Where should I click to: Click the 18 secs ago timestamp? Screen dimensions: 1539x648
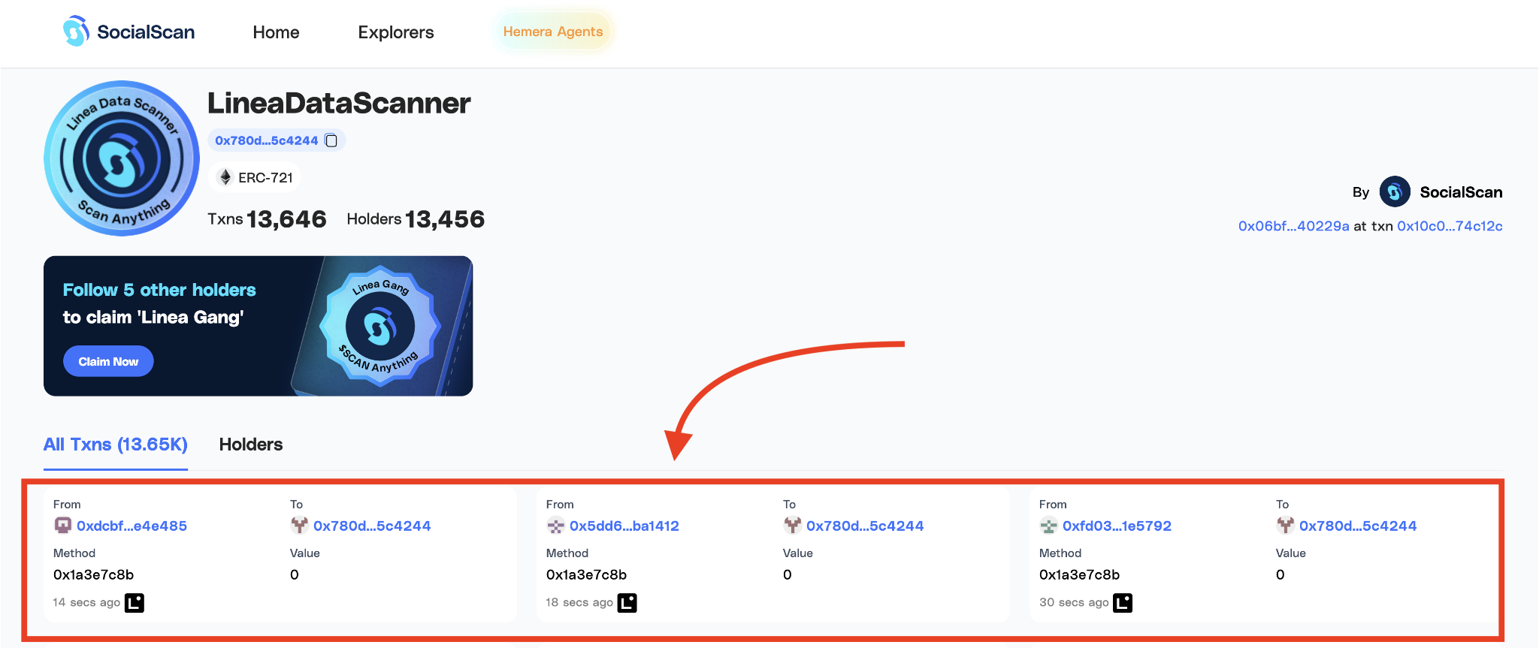(579, 602)
